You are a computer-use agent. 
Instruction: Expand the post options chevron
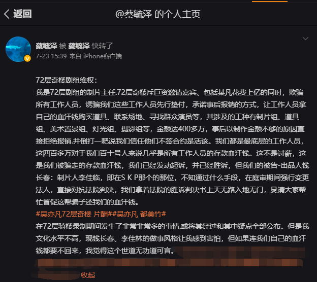click(x=305, y=39)
